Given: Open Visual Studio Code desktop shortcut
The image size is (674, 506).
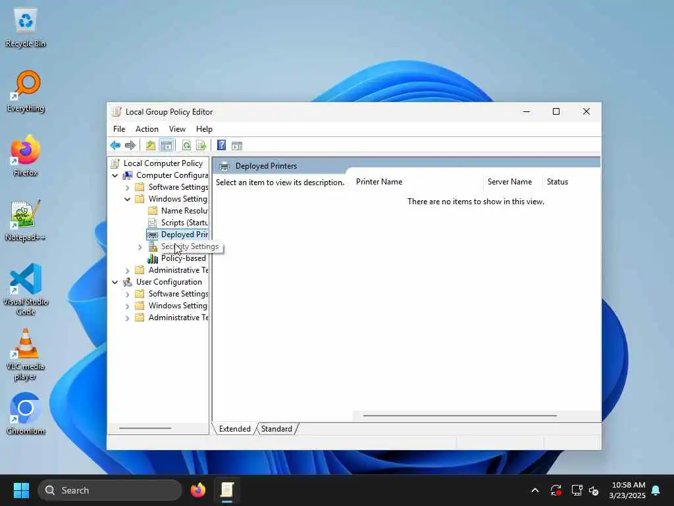Looking at the screenshot, I should pos(26,290).
